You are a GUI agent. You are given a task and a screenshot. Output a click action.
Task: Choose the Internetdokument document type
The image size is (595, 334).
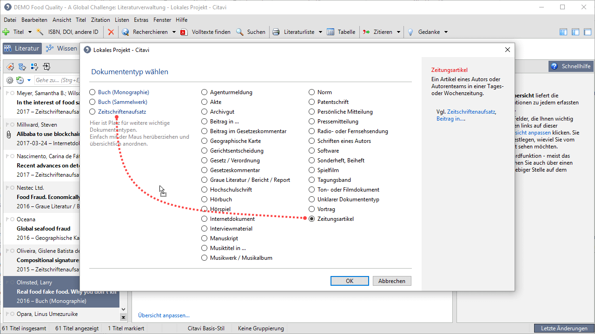pos(205,219)
